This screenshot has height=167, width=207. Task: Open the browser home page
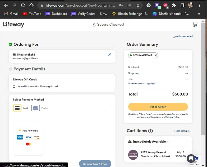click(31, 5)
